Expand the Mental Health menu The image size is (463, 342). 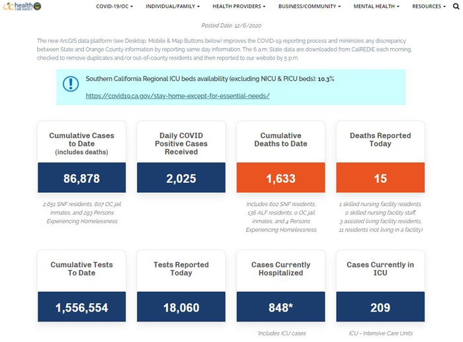(x=376, y=6)
